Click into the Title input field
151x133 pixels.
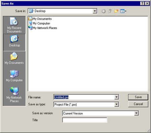(x=85, y=120)
